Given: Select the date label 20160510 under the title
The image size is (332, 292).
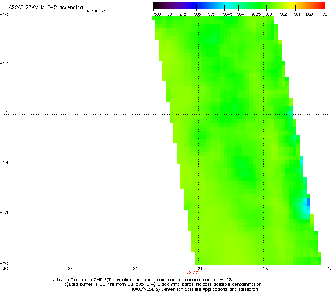Looking at the screenshot, I should tap(97, 12).
